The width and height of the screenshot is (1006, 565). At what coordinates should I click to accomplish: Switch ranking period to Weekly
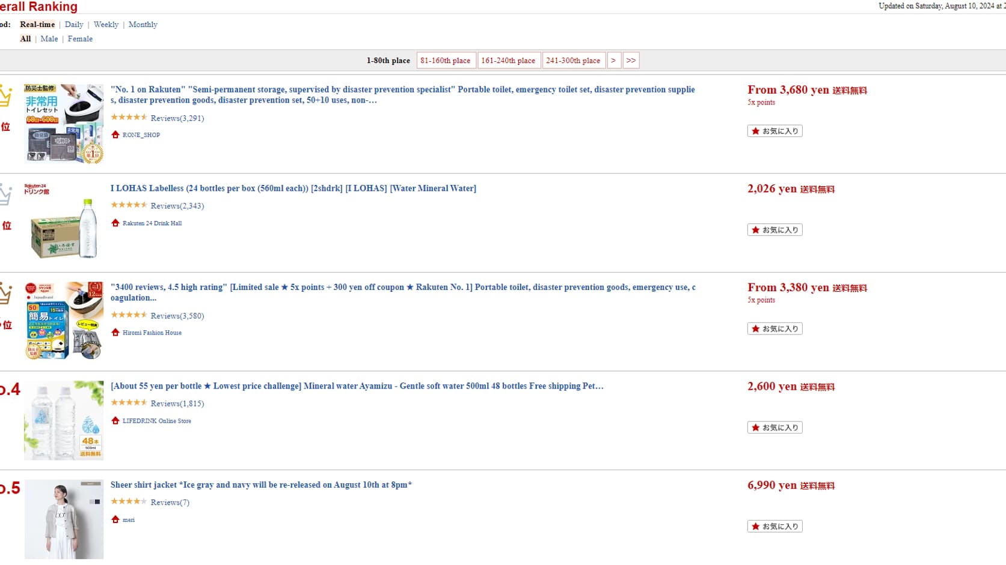point(106,25)
